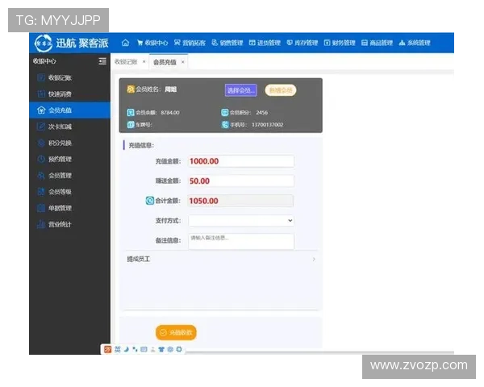Click the 充值金额 field showing 1000.00
Screen dimensions: 484x387
[241, 161]
